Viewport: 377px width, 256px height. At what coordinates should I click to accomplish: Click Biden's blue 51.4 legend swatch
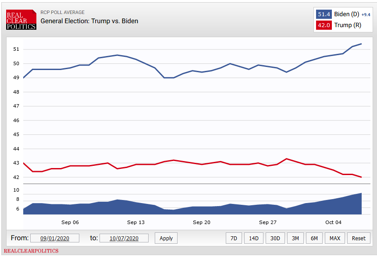click(324, 14)
